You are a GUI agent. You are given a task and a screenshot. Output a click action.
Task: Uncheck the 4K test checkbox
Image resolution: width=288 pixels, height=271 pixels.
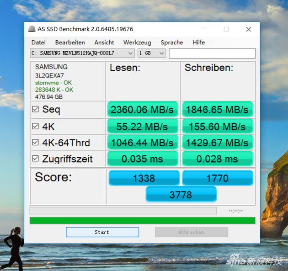coord(35,126)
